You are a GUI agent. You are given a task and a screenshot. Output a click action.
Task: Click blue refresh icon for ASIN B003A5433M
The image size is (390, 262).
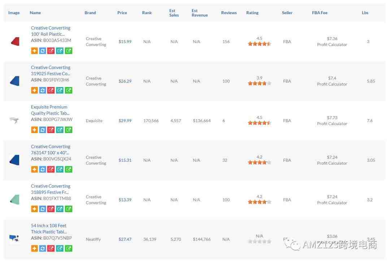(43, 51)
